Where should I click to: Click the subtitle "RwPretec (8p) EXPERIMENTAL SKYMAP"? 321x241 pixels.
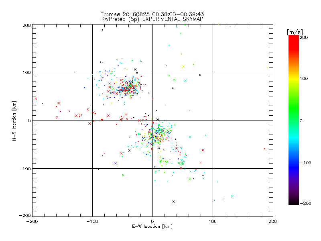(x=152, y=19)
